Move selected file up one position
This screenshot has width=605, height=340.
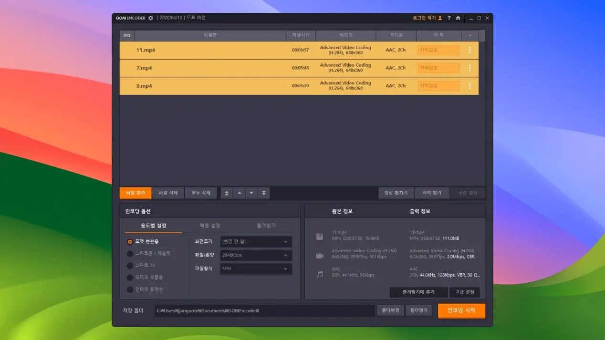[x=239, y=193]
